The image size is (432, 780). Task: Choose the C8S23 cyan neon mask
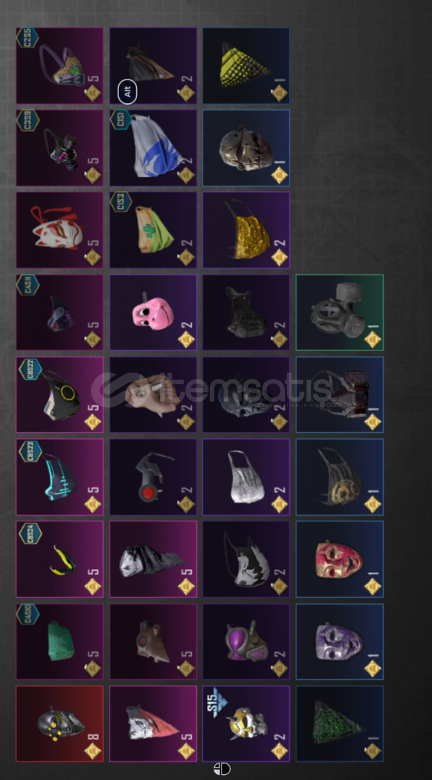pyautogui.click(x=60, y=477)
